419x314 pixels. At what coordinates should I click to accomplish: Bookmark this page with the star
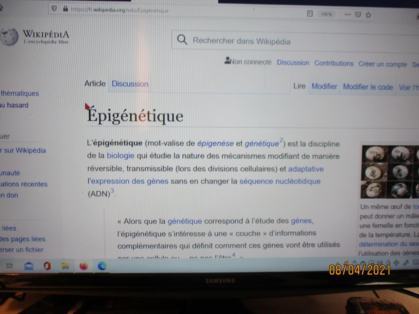(368, 15)
